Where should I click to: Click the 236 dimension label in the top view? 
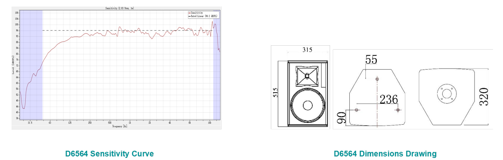[388, 100]
